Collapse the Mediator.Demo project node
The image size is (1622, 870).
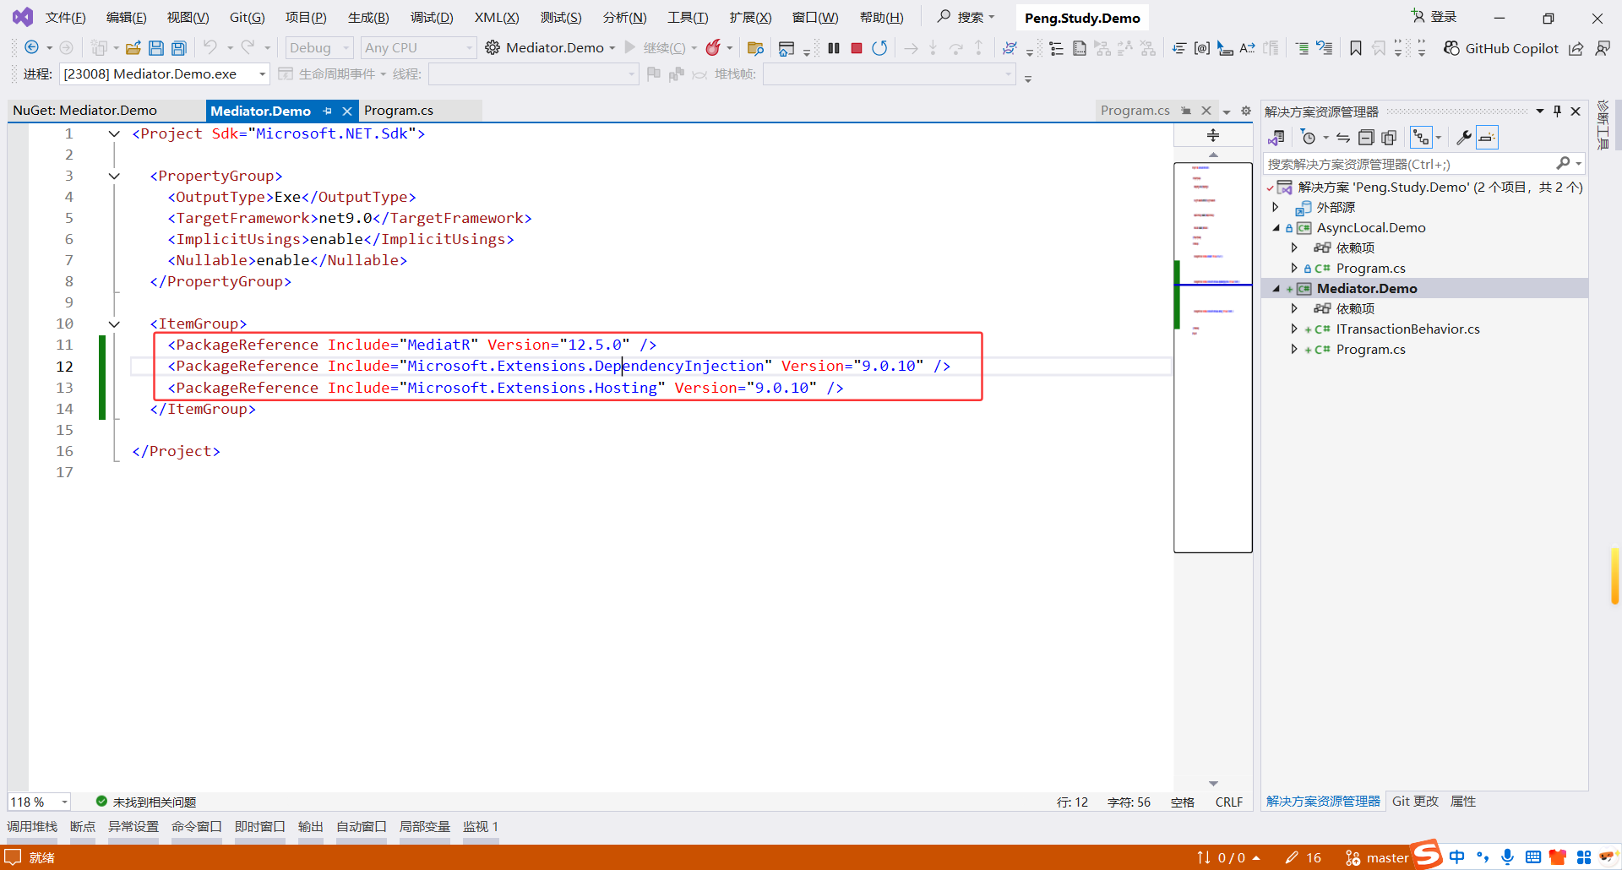pos(1276,289)
